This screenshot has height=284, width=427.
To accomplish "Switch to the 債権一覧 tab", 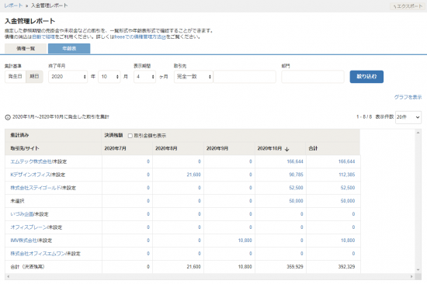I will (x=26, y=48).
